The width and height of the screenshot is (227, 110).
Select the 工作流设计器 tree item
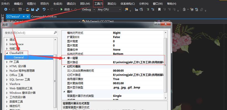pyautogui.click(x=18, y=97)
